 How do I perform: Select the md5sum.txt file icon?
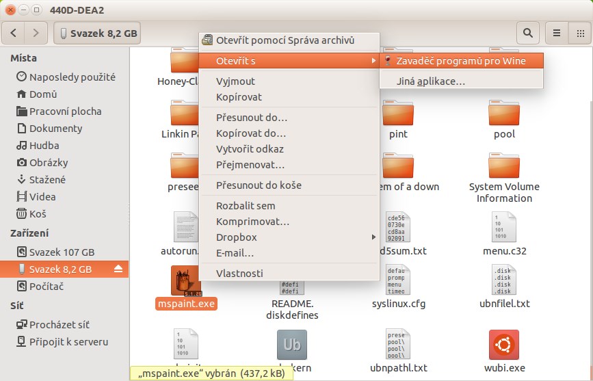pos(398,227)
